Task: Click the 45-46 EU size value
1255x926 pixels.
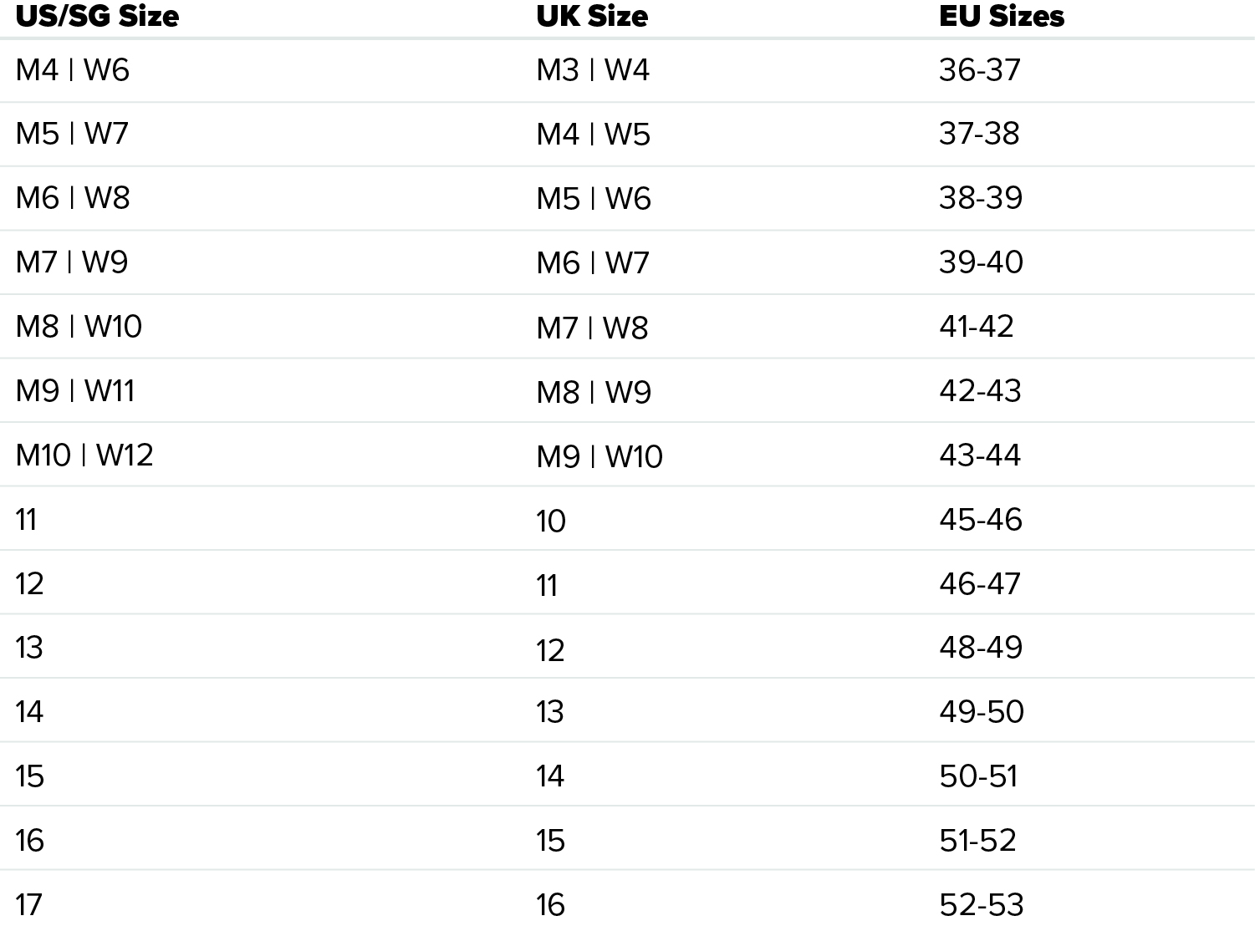Action: coord(981,520)
